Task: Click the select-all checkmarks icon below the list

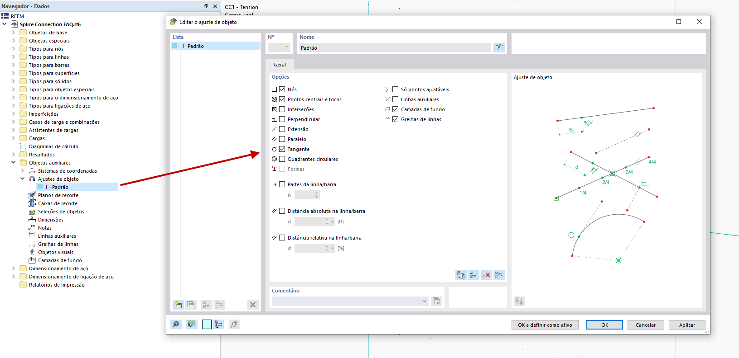Action: (207, 305)
